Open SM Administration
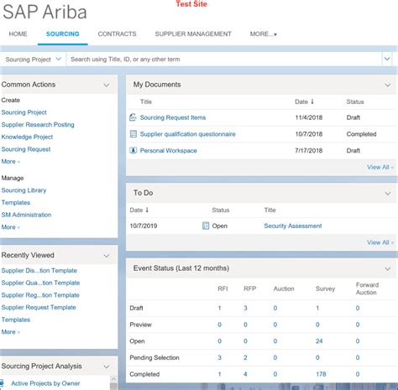 pyautogui.click(x=26, y=215)
